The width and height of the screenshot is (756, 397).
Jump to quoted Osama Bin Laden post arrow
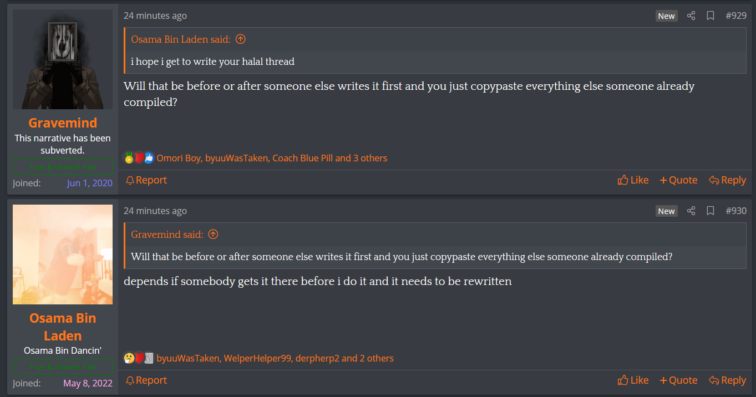[x=240, y=39]
